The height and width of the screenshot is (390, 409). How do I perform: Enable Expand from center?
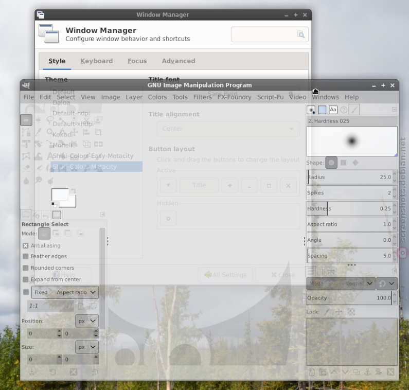coord(26,279)
